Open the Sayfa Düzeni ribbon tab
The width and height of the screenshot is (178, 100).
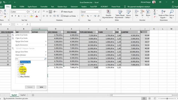tap(32, 7)
